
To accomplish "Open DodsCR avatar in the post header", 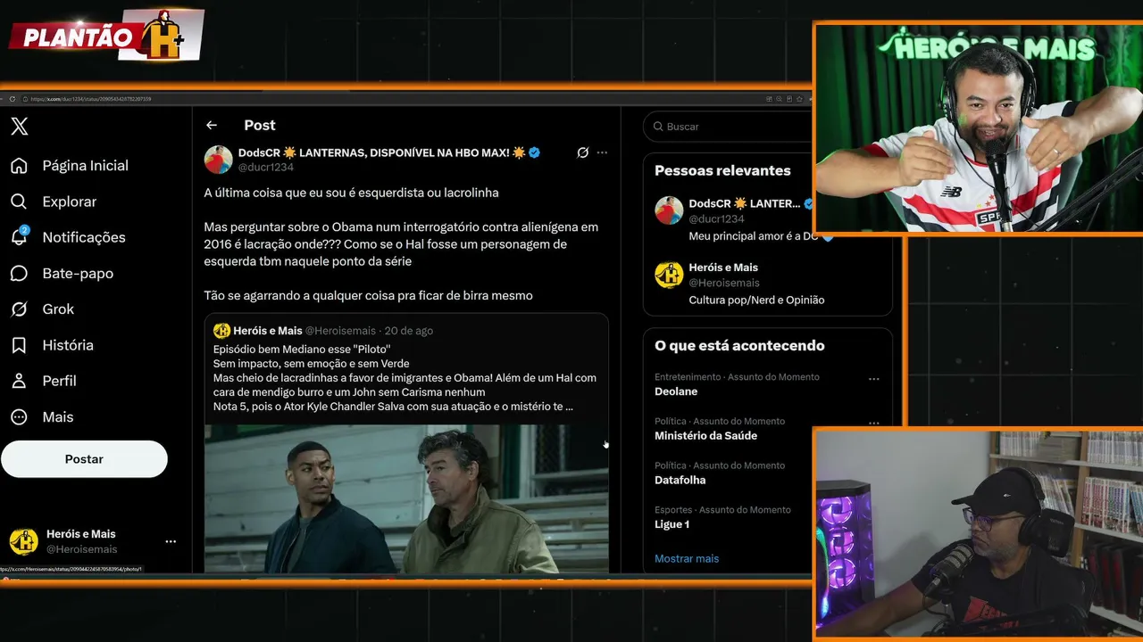I will 219,160.
